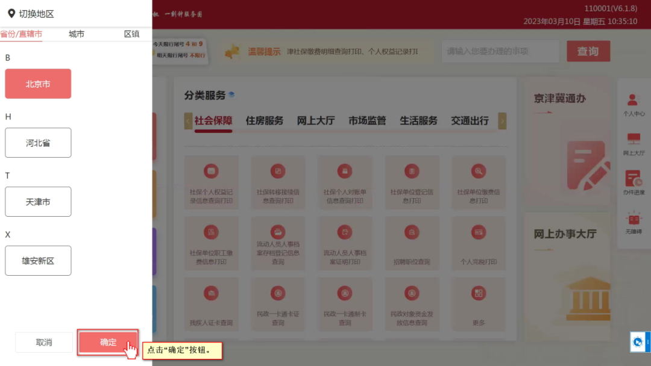651x366 pixels.
Task: Confirm region with 确定 button
Action: (x=108, y=342)
